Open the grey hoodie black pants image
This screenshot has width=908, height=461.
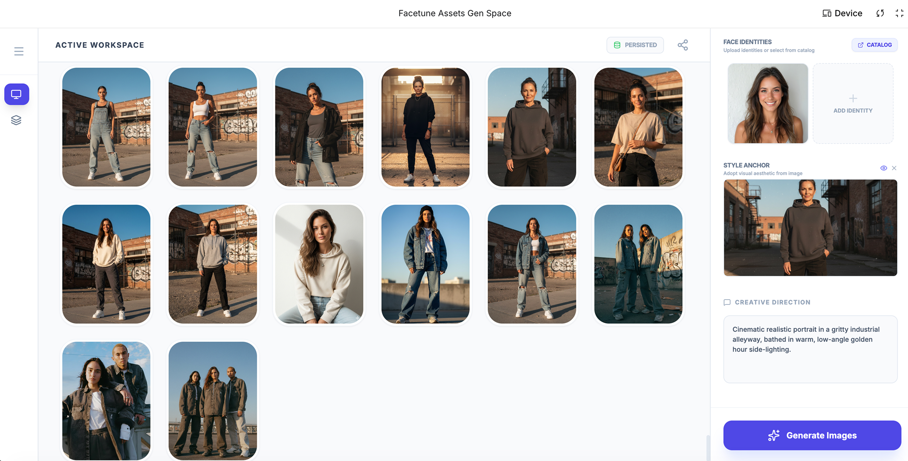click(x=212, y=264)
